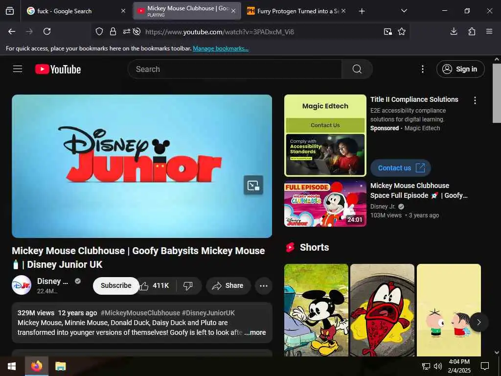Open Space Full Episode video thumbnail
501x376 pixels.
point(325,204)
